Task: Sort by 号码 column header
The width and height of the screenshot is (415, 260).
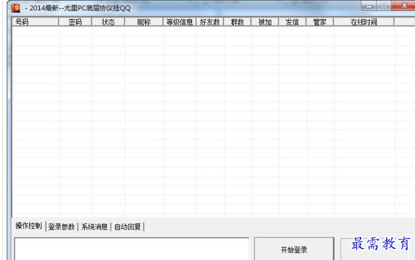Action: (36, 22)
